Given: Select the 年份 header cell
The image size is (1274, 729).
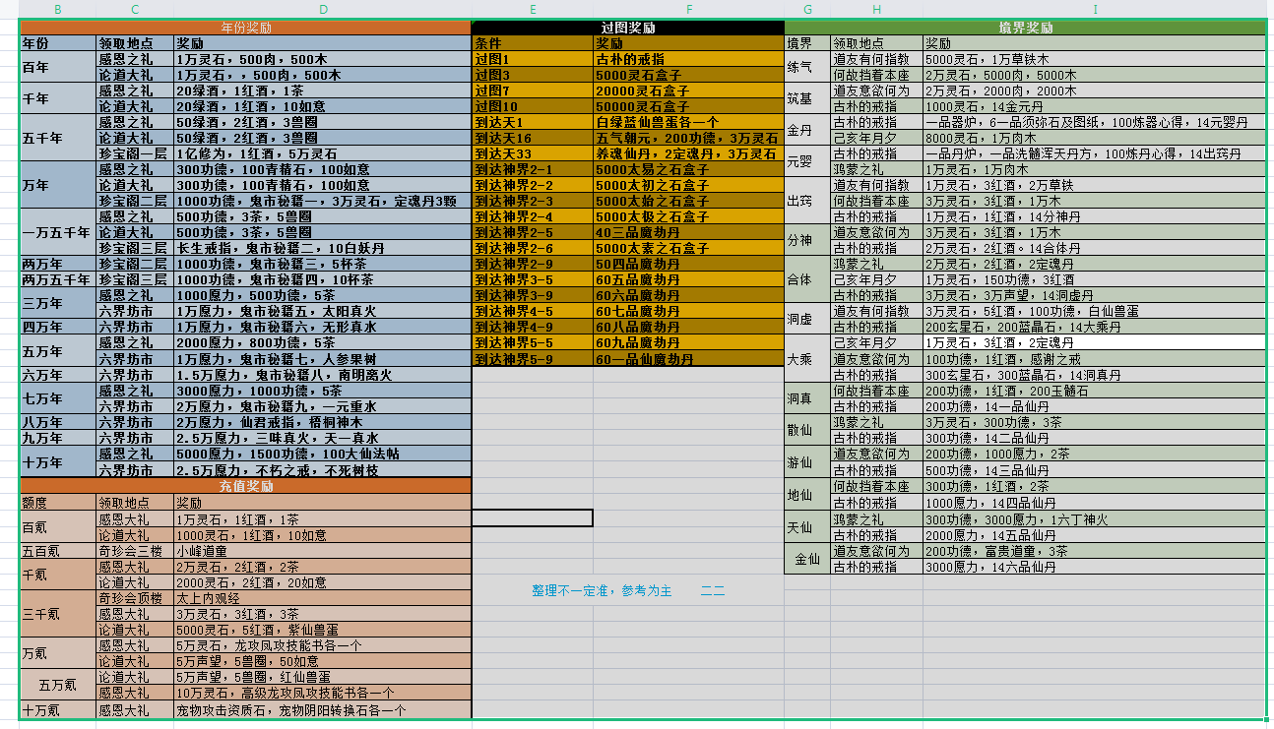Looking at the screenshot, I should [58, 43].
